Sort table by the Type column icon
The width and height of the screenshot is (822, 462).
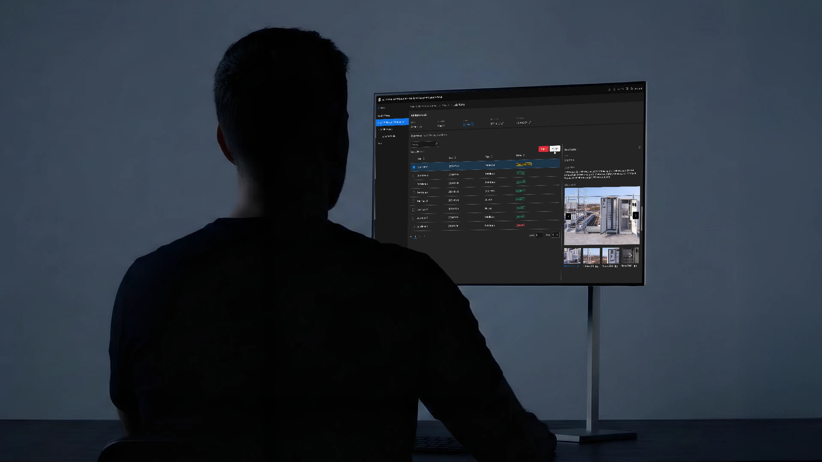491,156
